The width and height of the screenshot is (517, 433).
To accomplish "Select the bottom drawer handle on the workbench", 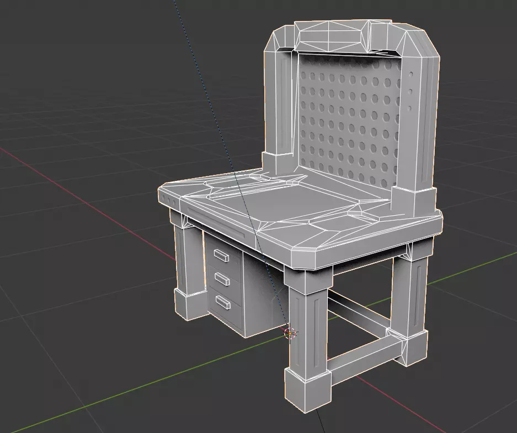I will tap(223, 302).
